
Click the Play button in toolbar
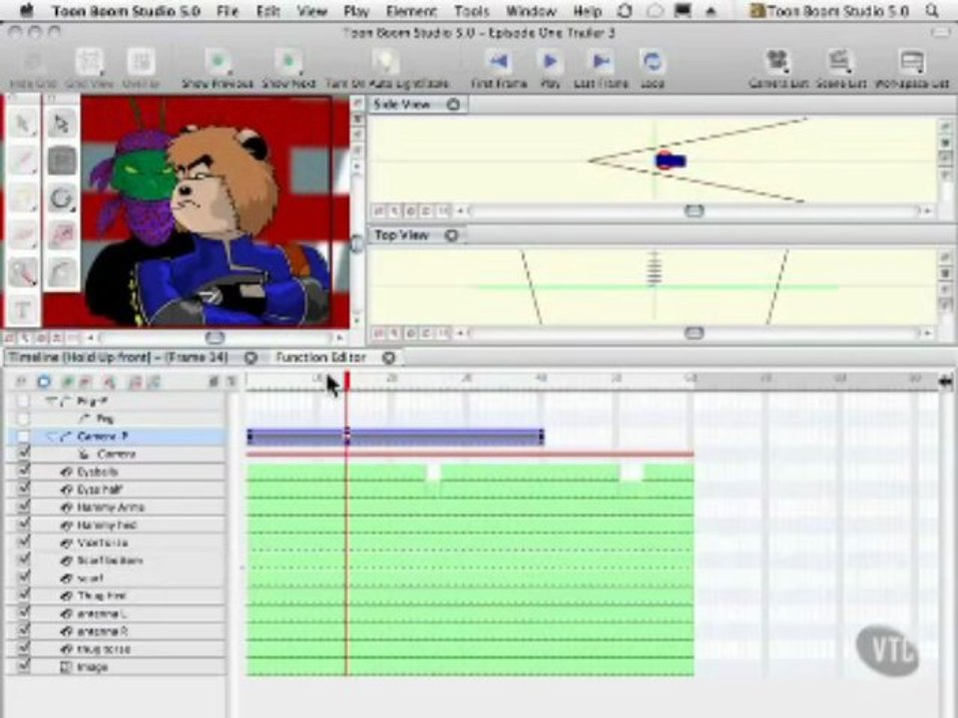click(x=550, y=62)
